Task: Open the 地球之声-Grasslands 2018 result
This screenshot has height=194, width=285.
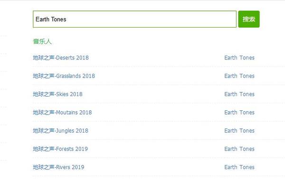Action: [x=64, y=76]
